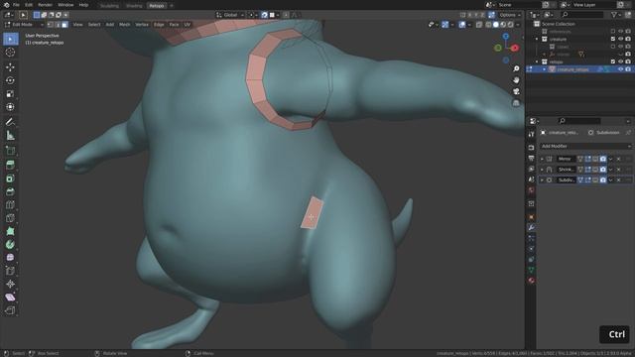
Task: Switch to the Sculpting workspace tab
Action: (x=109, y=6)
